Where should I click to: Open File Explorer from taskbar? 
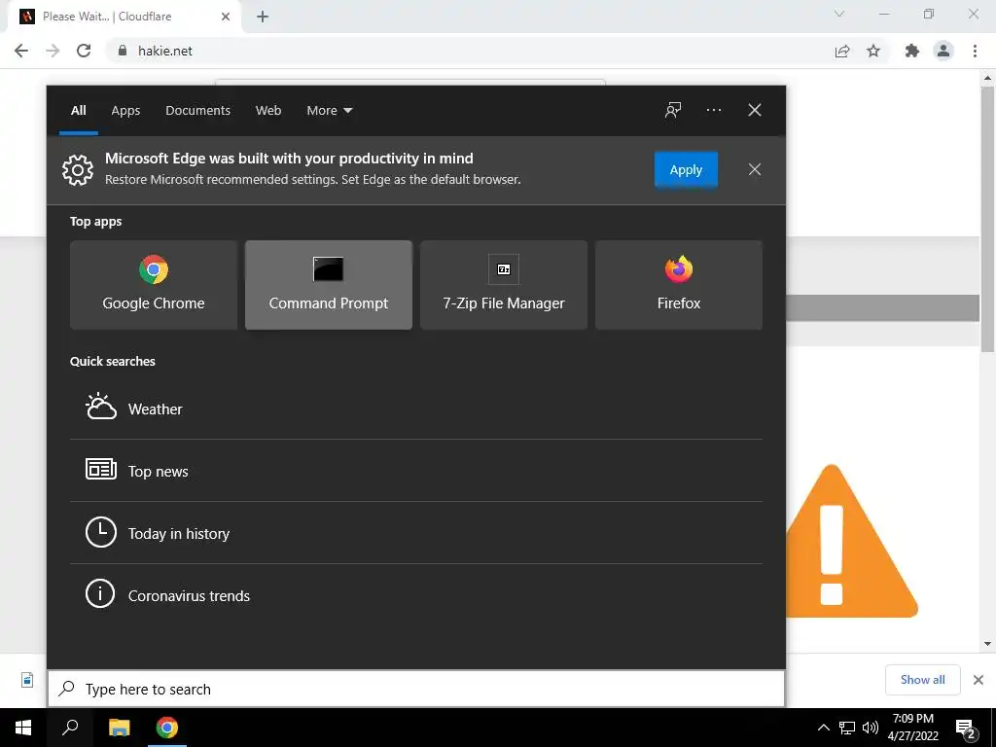pyautogui.click(x=119, y=728)
